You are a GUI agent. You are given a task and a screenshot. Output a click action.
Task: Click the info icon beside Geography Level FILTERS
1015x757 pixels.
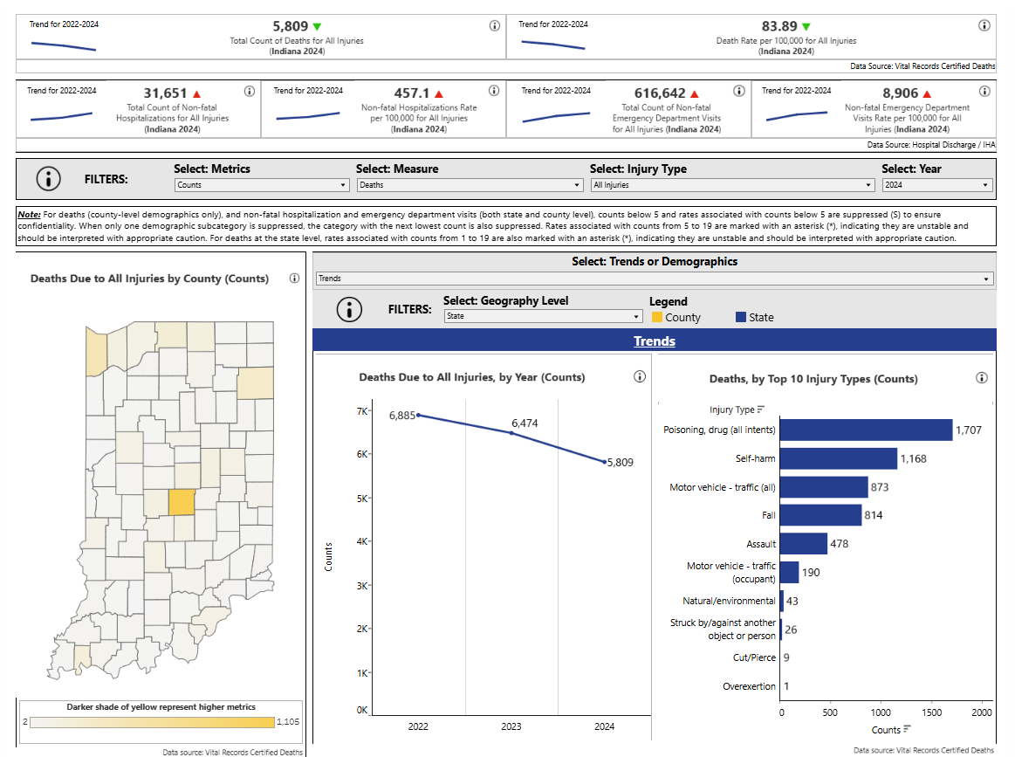tap(350, 310)
